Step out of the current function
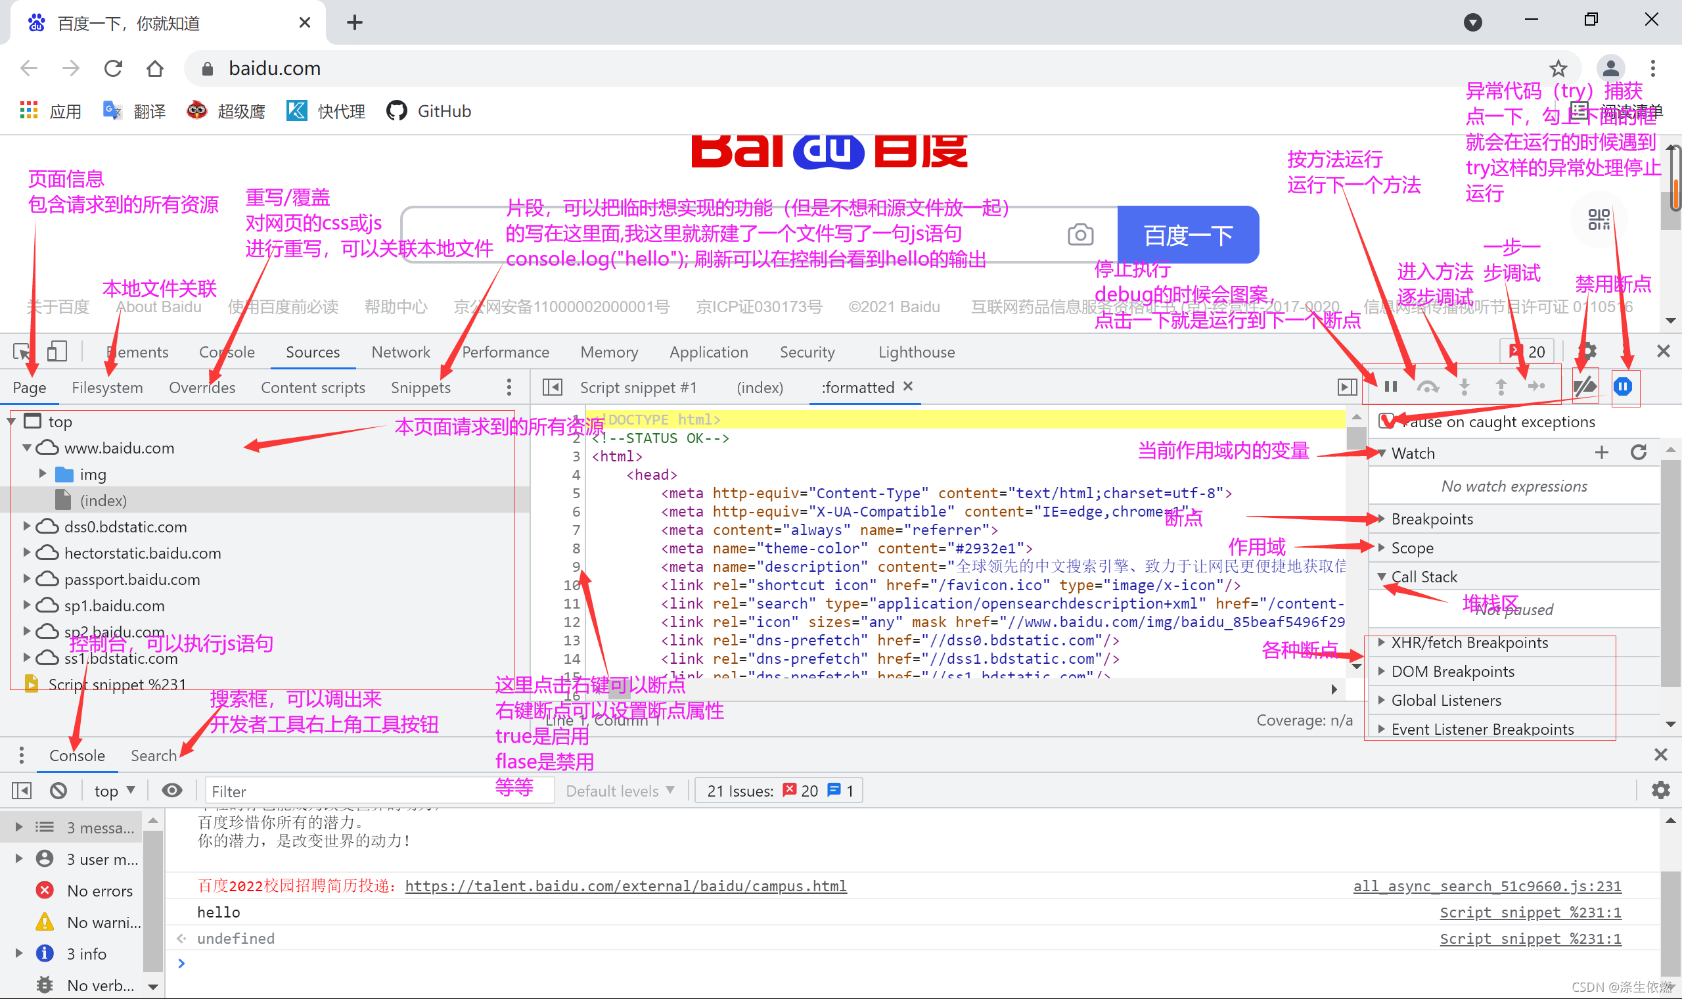The image size is (1682, 999). click(1501, 386)
